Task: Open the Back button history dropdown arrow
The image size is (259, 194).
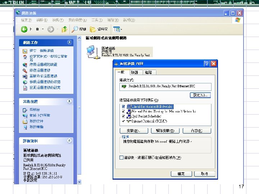Action: point(43,29)
